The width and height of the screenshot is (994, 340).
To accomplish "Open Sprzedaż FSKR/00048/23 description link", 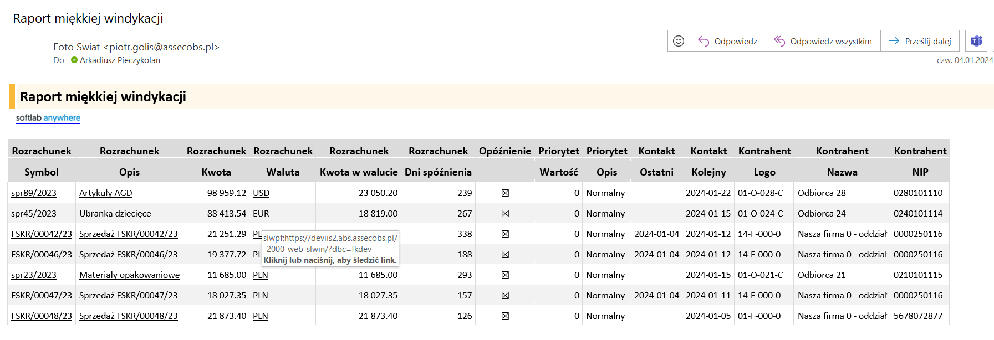I will (129, 316).
